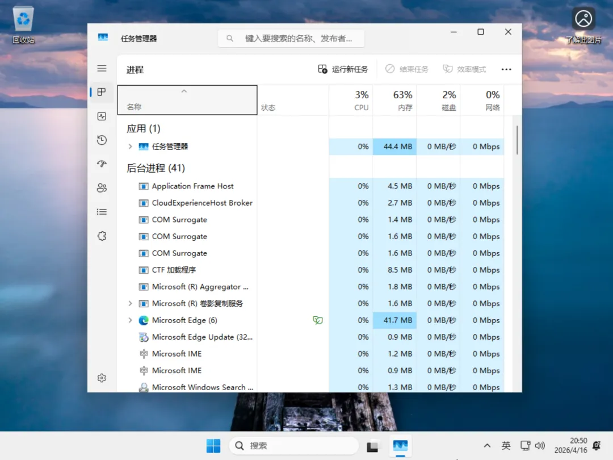
Task: Sort by the CPU column header
Action: click(351, 100)
